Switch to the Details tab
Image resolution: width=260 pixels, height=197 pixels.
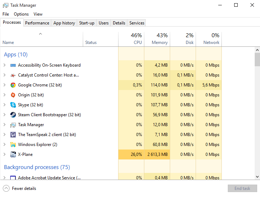click(119, 23)
